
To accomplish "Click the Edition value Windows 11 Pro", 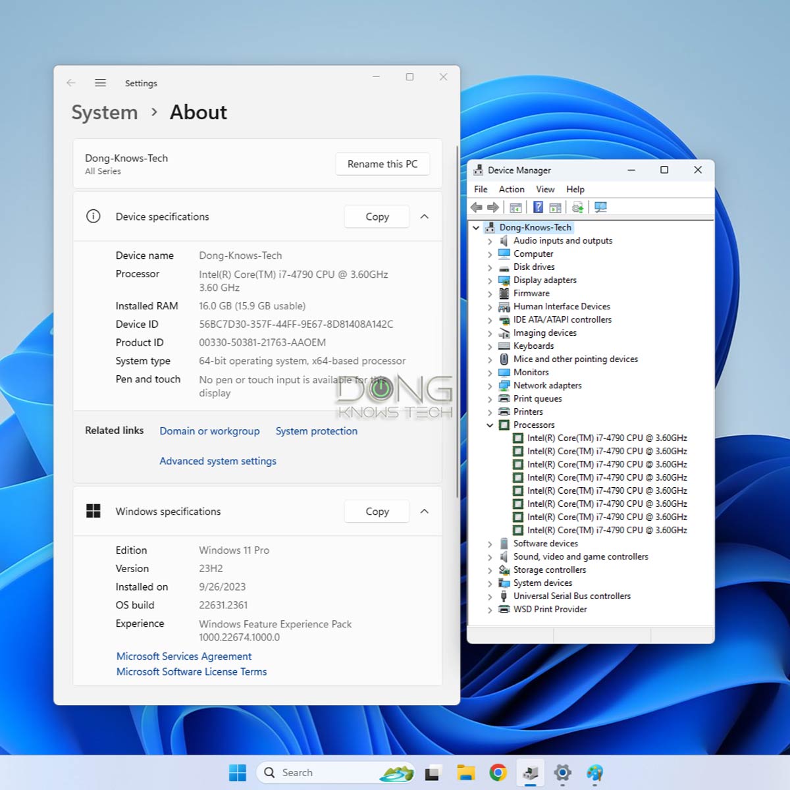I will pyautogui.click(x=234, y=550).
